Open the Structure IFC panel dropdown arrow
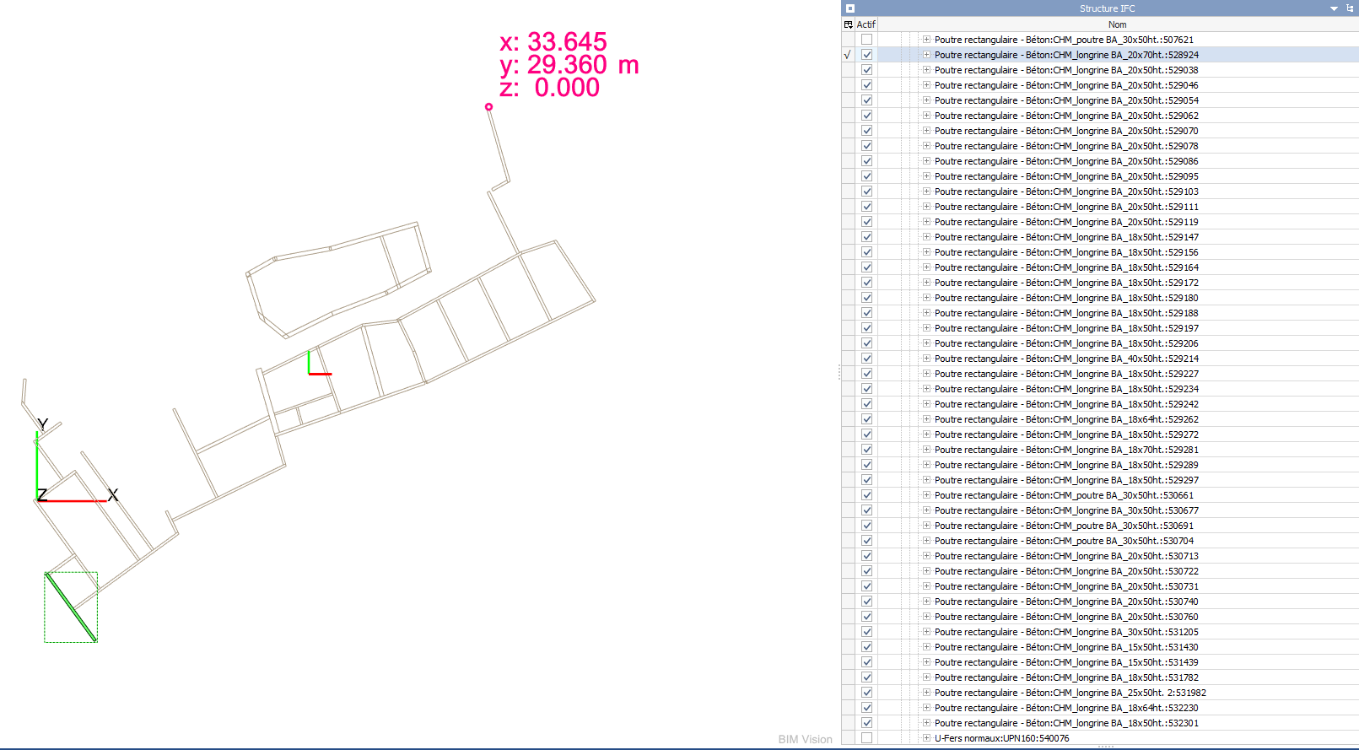The image size is (1359, 750). click(1334, 8)
